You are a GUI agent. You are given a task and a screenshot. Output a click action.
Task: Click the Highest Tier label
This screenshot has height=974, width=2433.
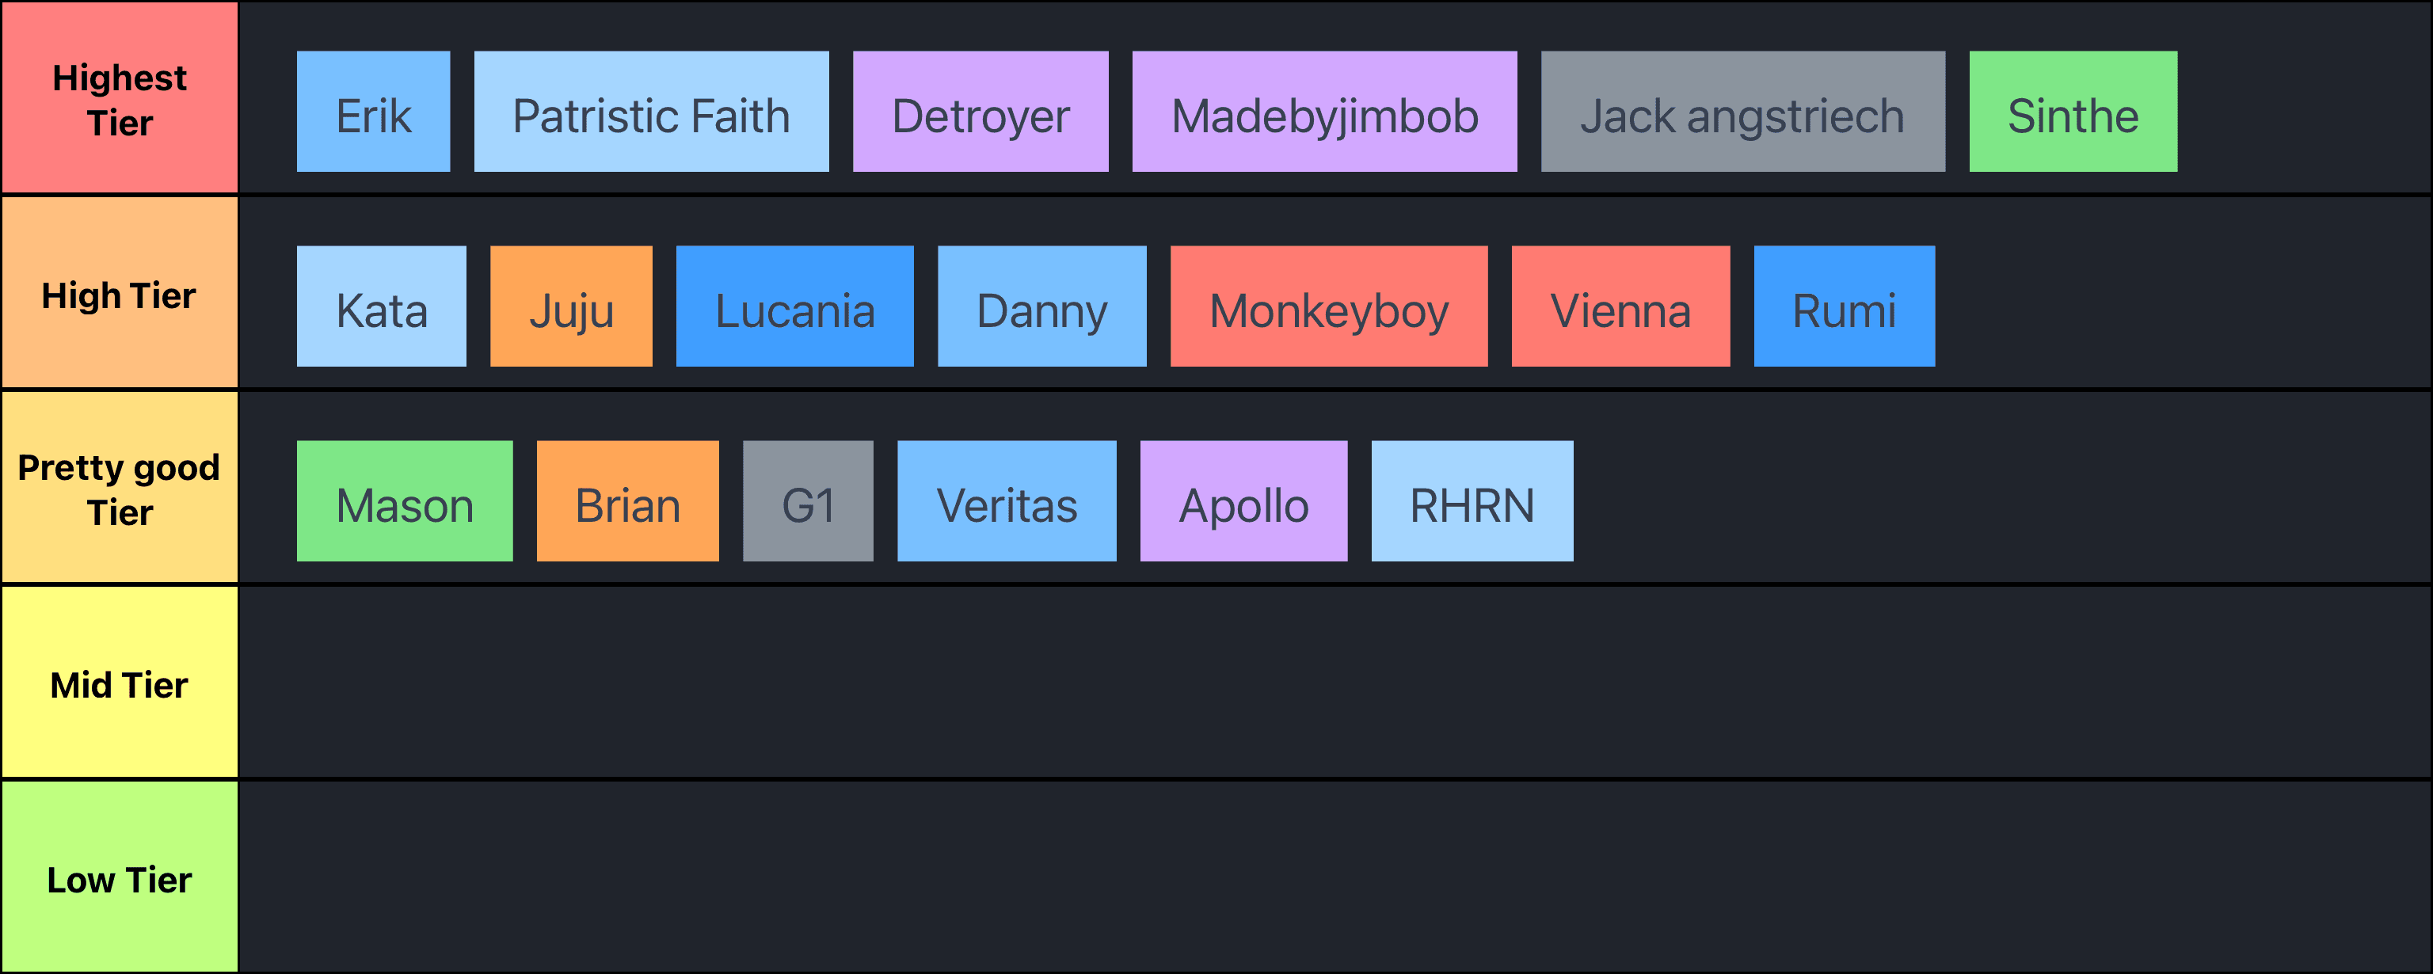[120, 99]
